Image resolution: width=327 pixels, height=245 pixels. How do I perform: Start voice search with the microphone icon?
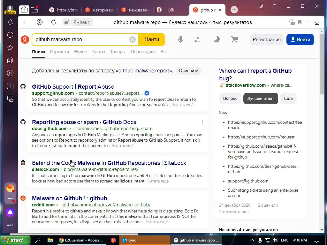pos(181,39)
